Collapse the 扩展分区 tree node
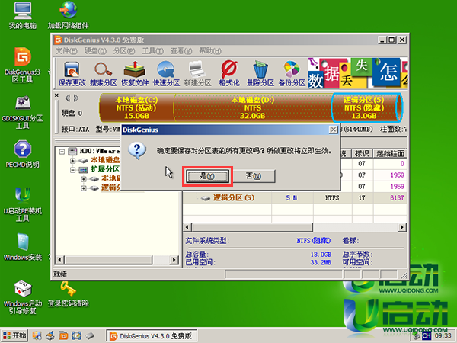This screenshot has height=343, width=457. 73,170
